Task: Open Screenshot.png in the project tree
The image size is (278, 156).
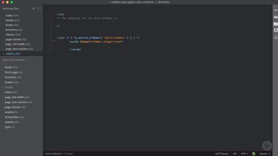Action: (14, 117)
